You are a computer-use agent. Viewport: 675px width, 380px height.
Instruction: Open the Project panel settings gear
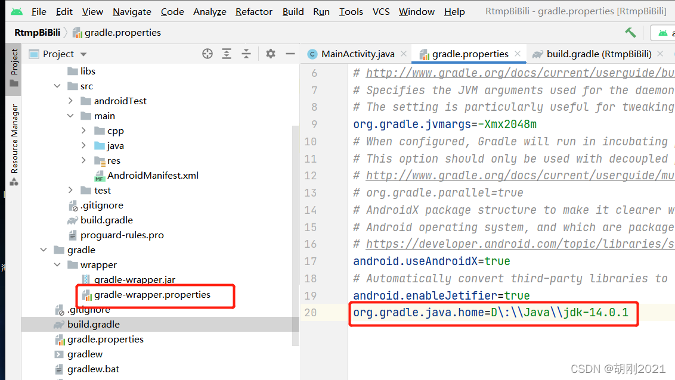click(270, 54)
